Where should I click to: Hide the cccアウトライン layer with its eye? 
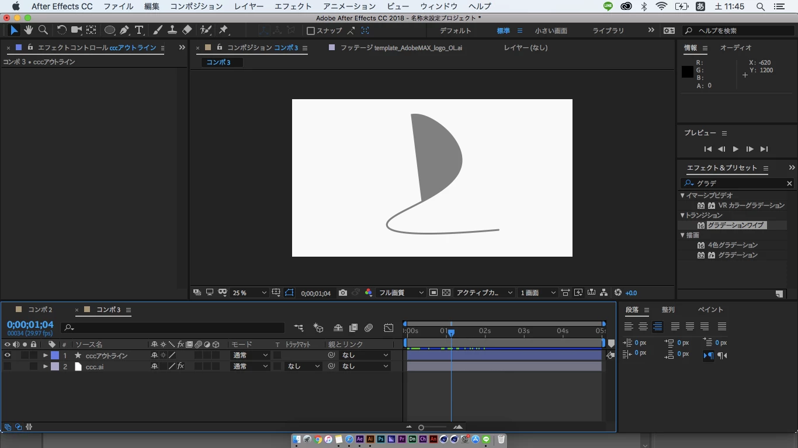coord(8,355)
